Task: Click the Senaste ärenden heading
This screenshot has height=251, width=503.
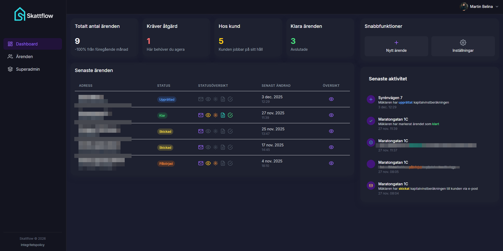Action: (x=94, y=70)
